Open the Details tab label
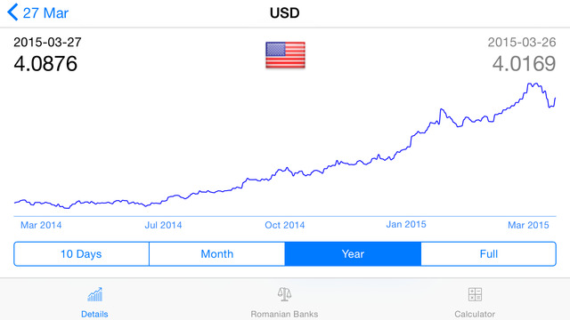The width and height of the screenshot is (570, 320). 94,314
